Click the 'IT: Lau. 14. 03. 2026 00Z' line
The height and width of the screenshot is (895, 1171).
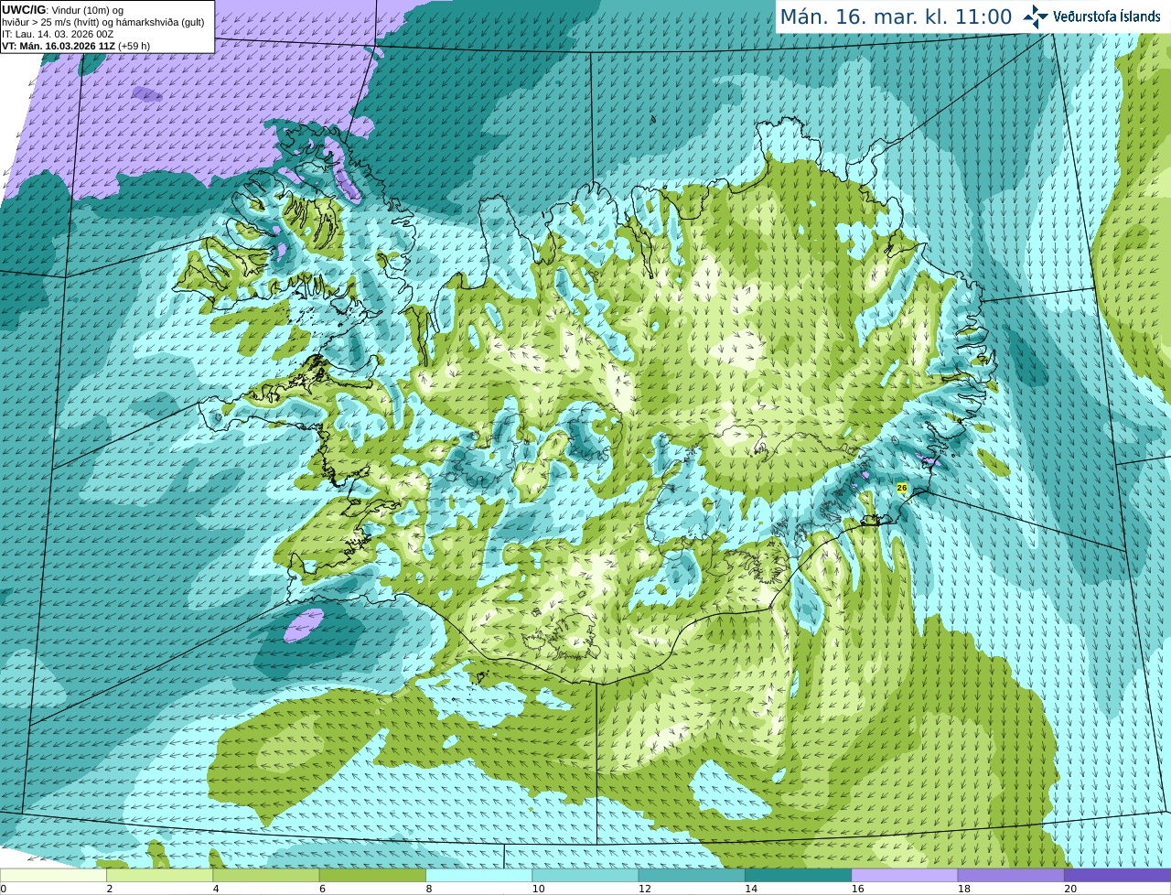58,34
